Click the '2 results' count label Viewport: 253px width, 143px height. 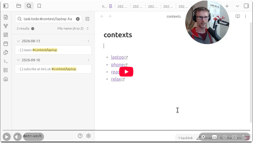point(23,28)
